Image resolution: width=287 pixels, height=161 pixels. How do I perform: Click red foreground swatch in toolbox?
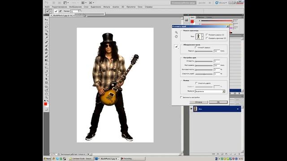point(46,104)
